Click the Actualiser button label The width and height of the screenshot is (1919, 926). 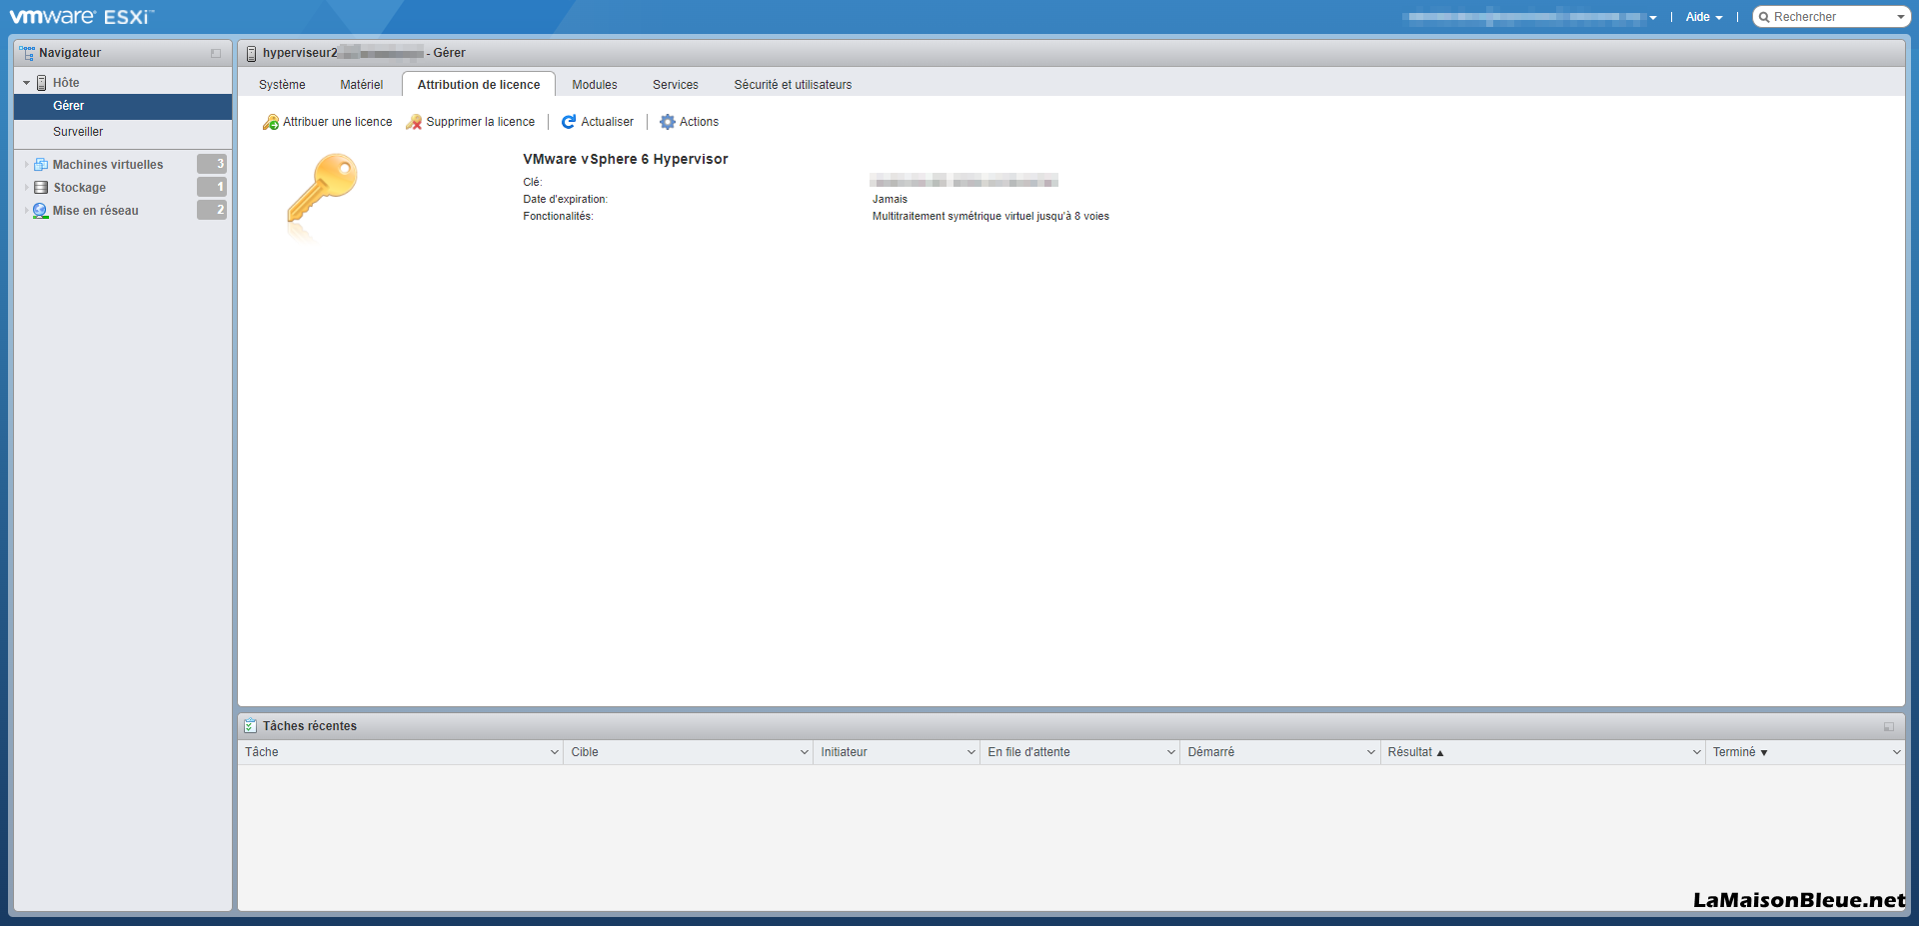pos(608,122)
